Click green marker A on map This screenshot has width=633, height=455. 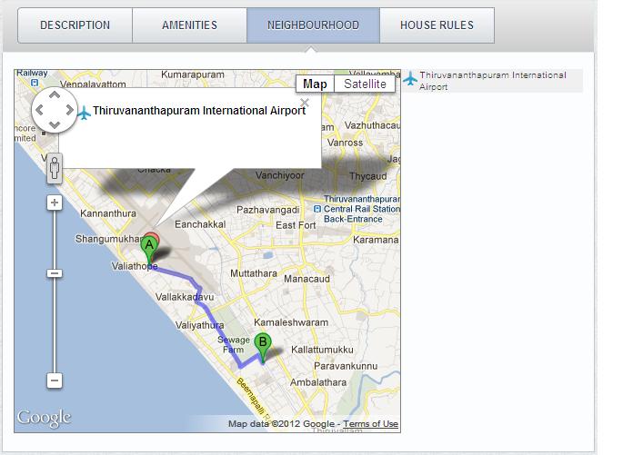pos(149,249)
